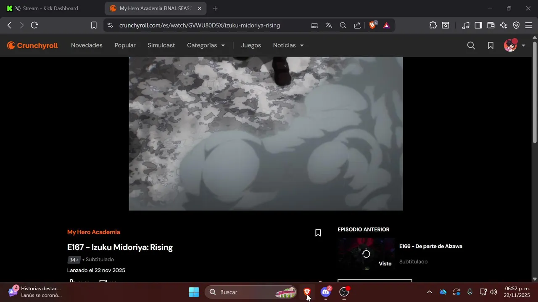Click the cast/install icon in the address bar
This screenshot has width=538, height=302.
pos(314,25)
